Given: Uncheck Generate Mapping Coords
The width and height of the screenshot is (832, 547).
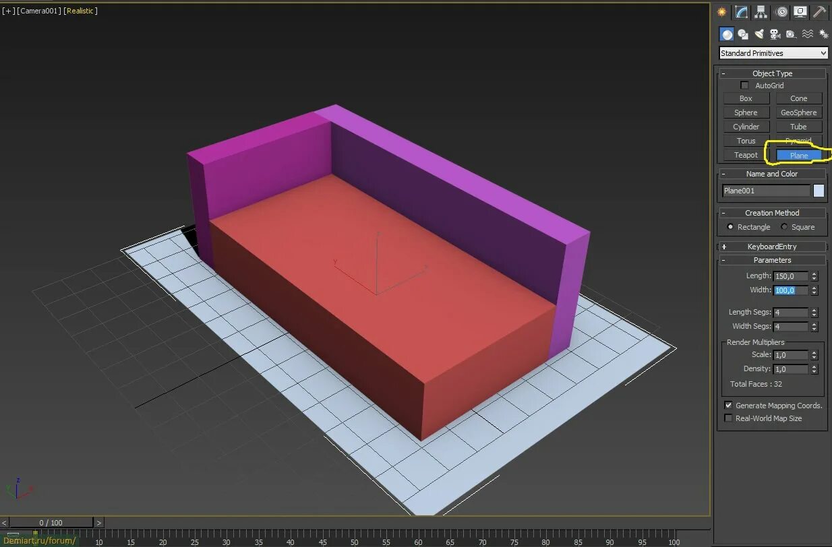Looking at the screenshot, I should [728, 405].
